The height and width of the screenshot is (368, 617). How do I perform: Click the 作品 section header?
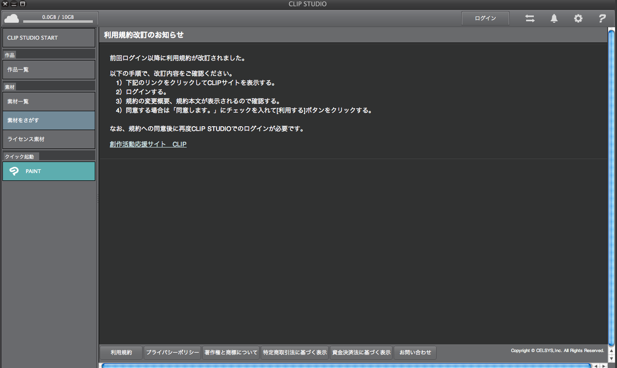pos(10,55)
